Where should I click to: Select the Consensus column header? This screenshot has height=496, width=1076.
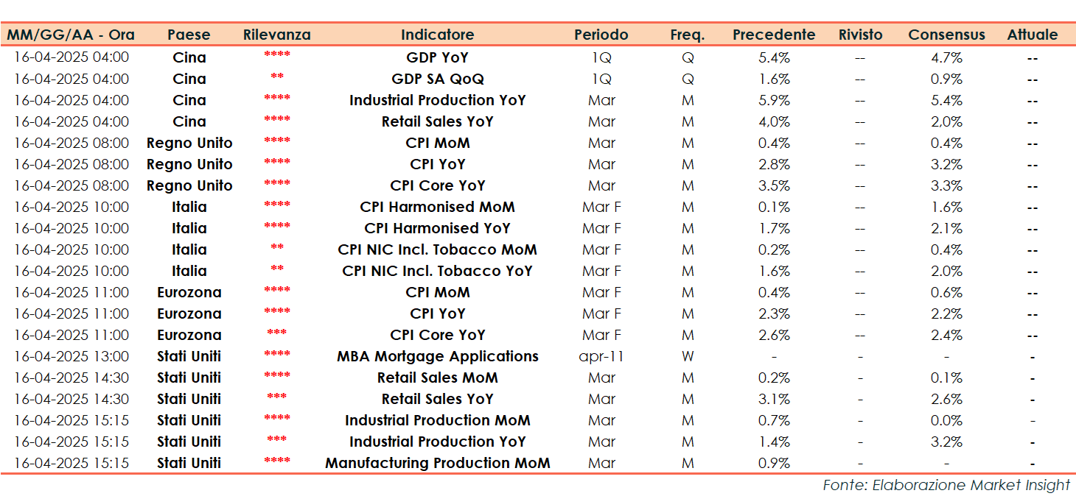[x=946, y=35]
